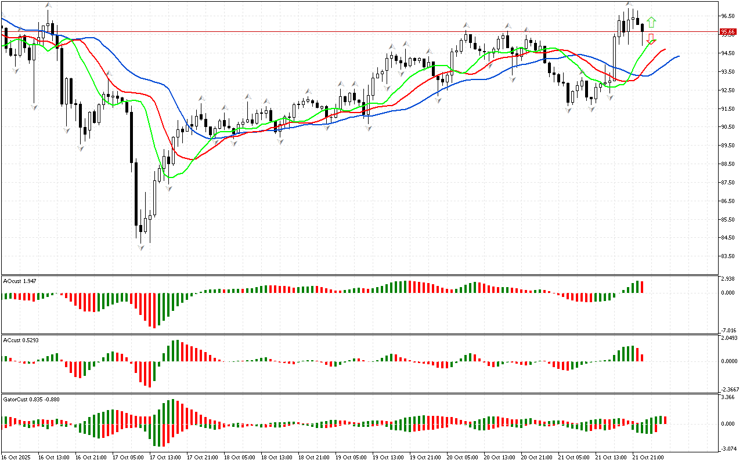
Task: Click the red down arrow signal
Action: pos(651,39)
